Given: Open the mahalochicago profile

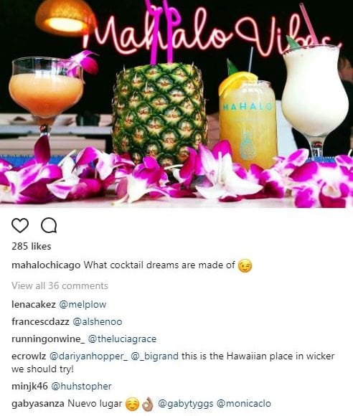Looking at the screenshot, I should click(46, 265).
